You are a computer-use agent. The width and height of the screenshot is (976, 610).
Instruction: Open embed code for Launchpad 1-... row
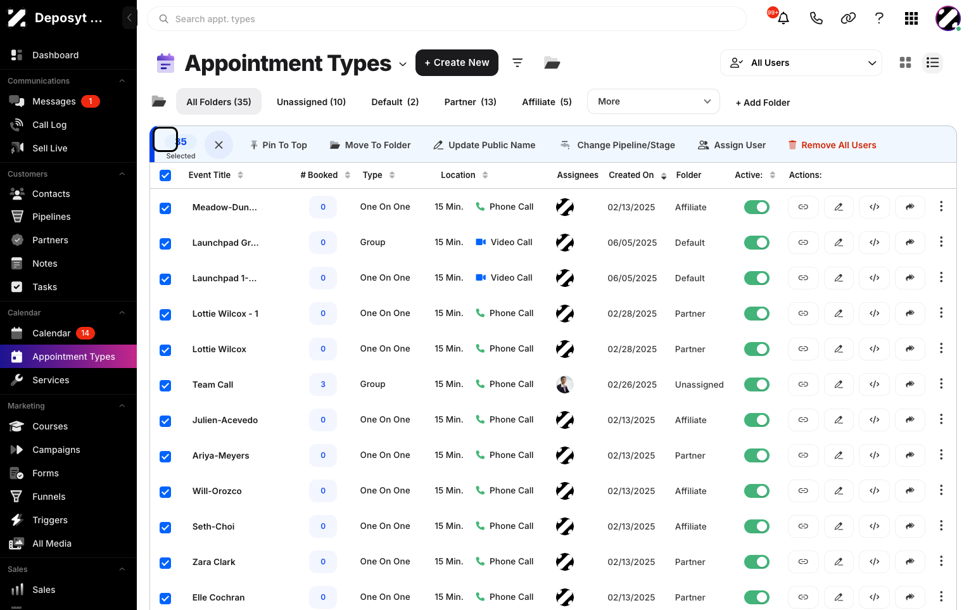tap(875, 278)
